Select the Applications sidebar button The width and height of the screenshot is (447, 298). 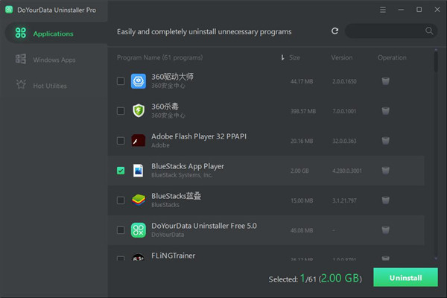[52, 34]
